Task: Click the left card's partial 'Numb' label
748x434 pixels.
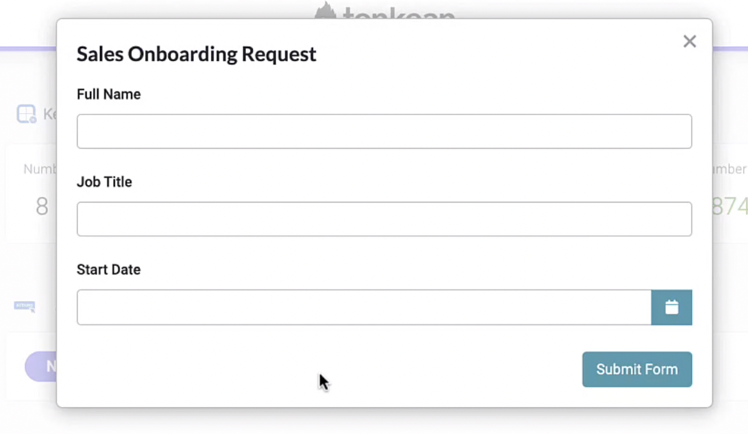Action: [39, 169]
